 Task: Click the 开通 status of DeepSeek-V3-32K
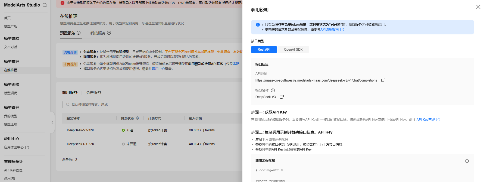coord(127,130)
